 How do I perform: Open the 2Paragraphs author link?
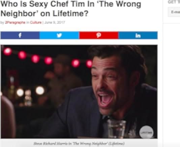[15, 23]
